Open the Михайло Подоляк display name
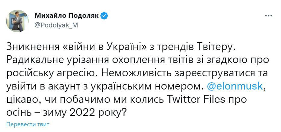The height and width of the screenshot is (132, 281). [67, 16]
